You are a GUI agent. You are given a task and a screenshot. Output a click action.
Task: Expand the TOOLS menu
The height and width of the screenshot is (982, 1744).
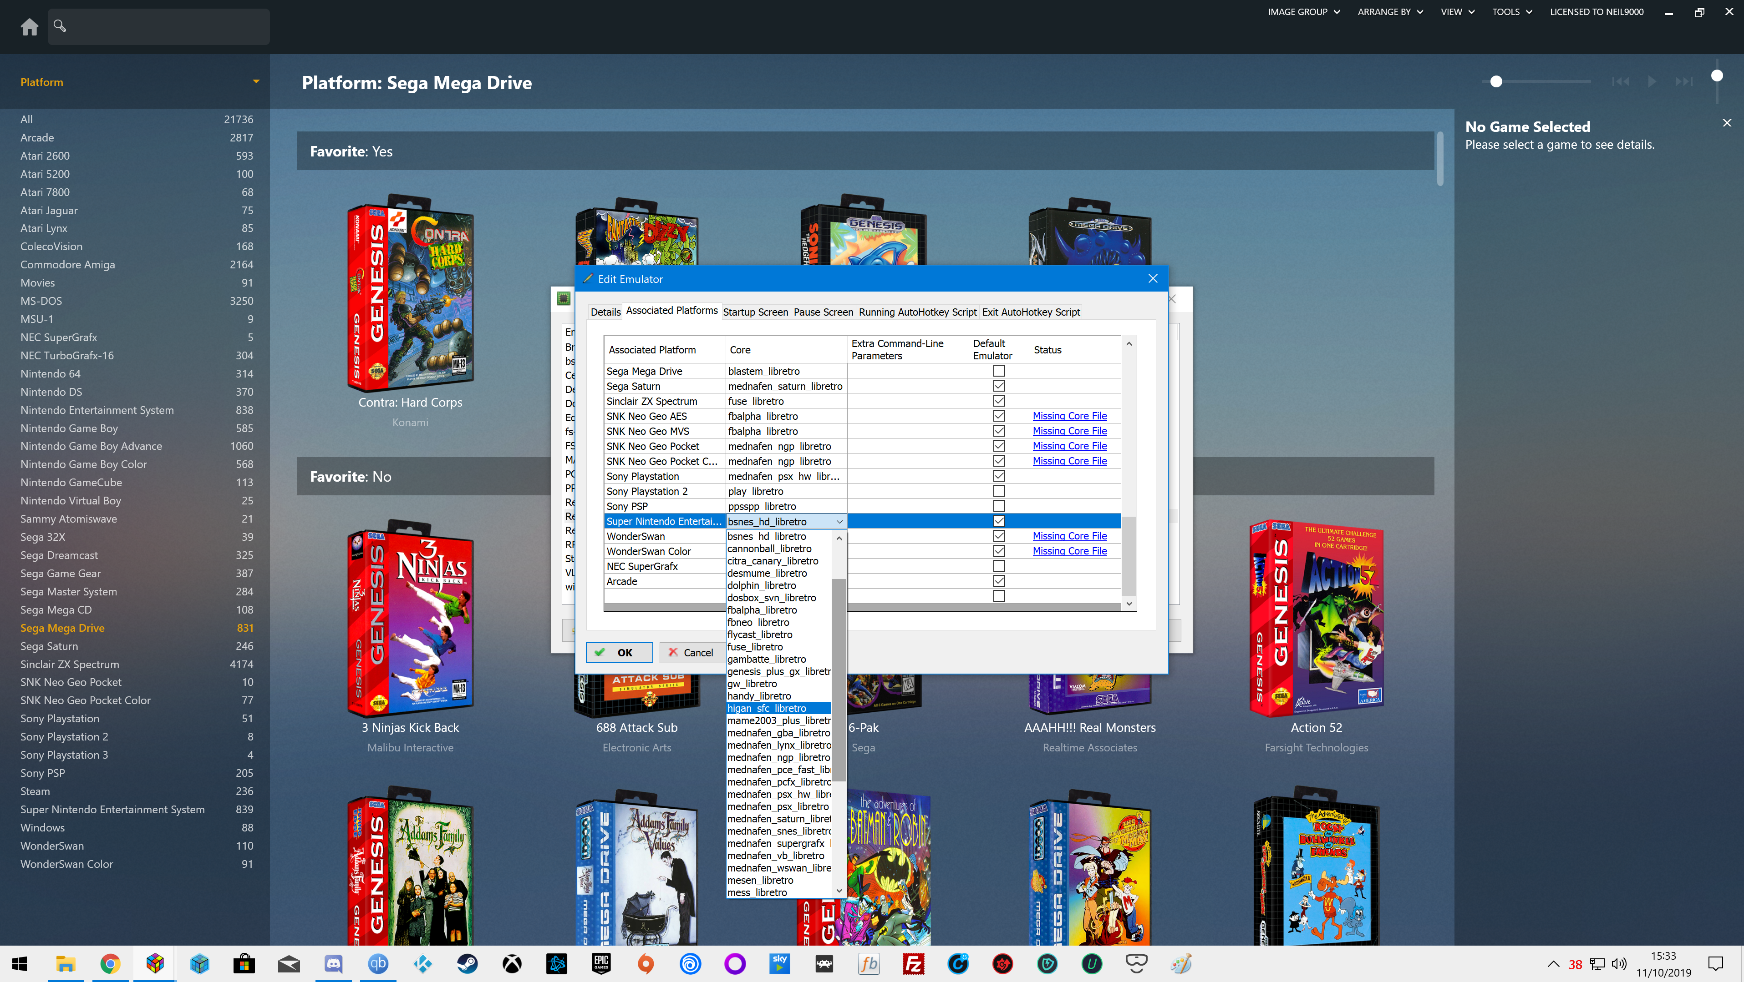click(1512, 11)
